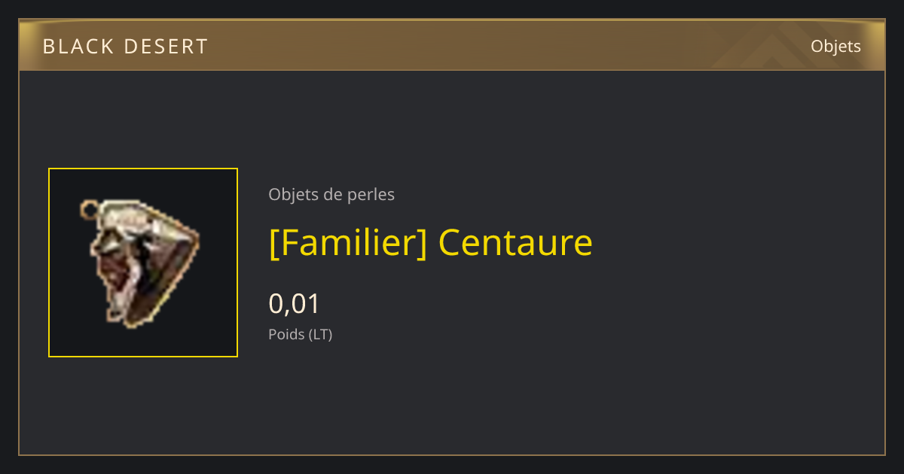The image size is (904, 474).
Task: Click the yellow-bordered item thumbnail frame
Action: tap(143, 263)
